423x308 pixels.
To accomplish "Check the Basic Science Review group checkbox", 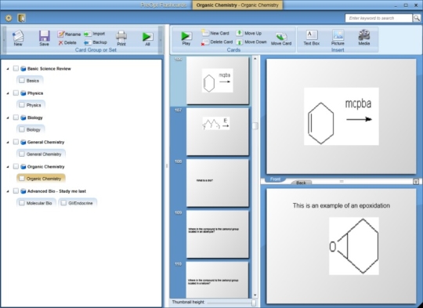I will (16, 68).
